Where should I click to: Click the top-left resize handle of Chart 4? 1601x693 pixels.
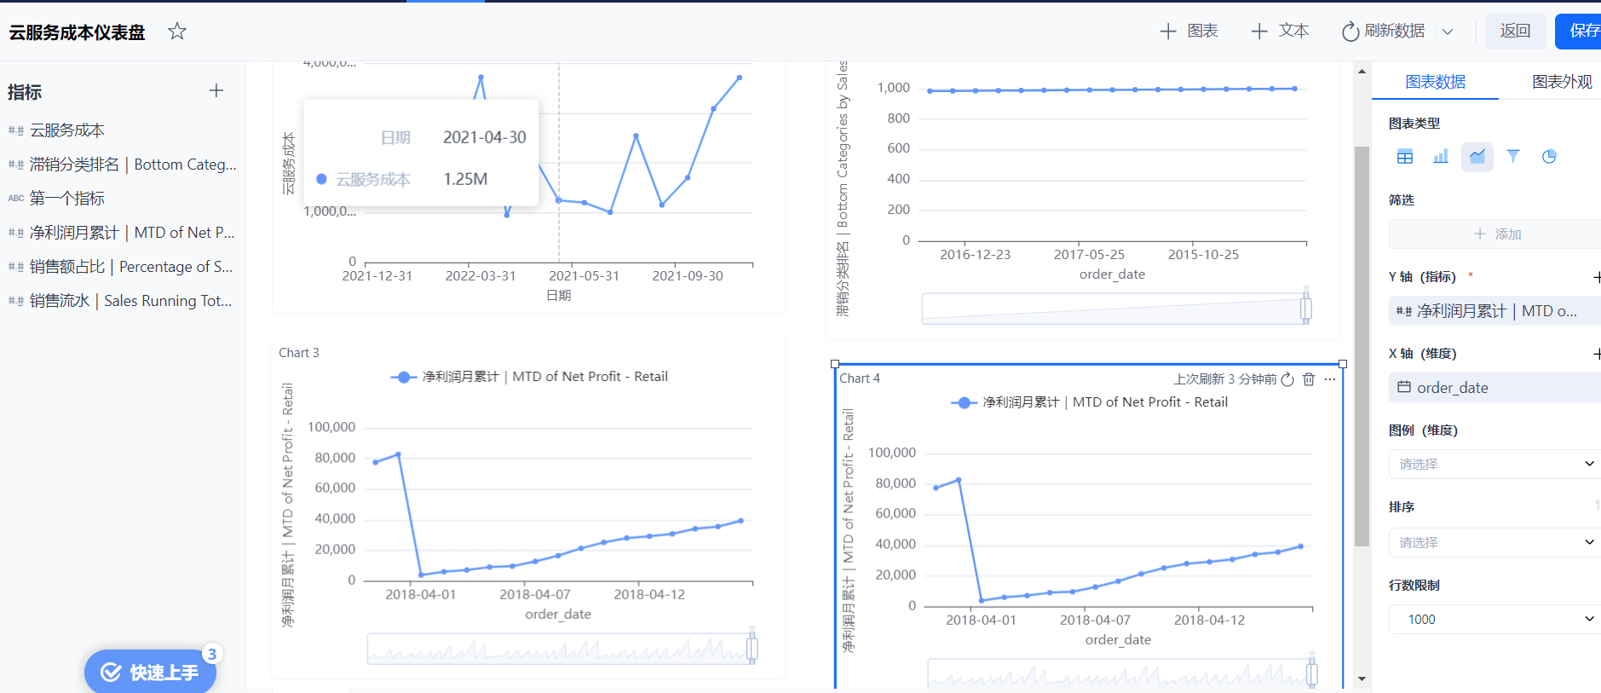(835, 364)
